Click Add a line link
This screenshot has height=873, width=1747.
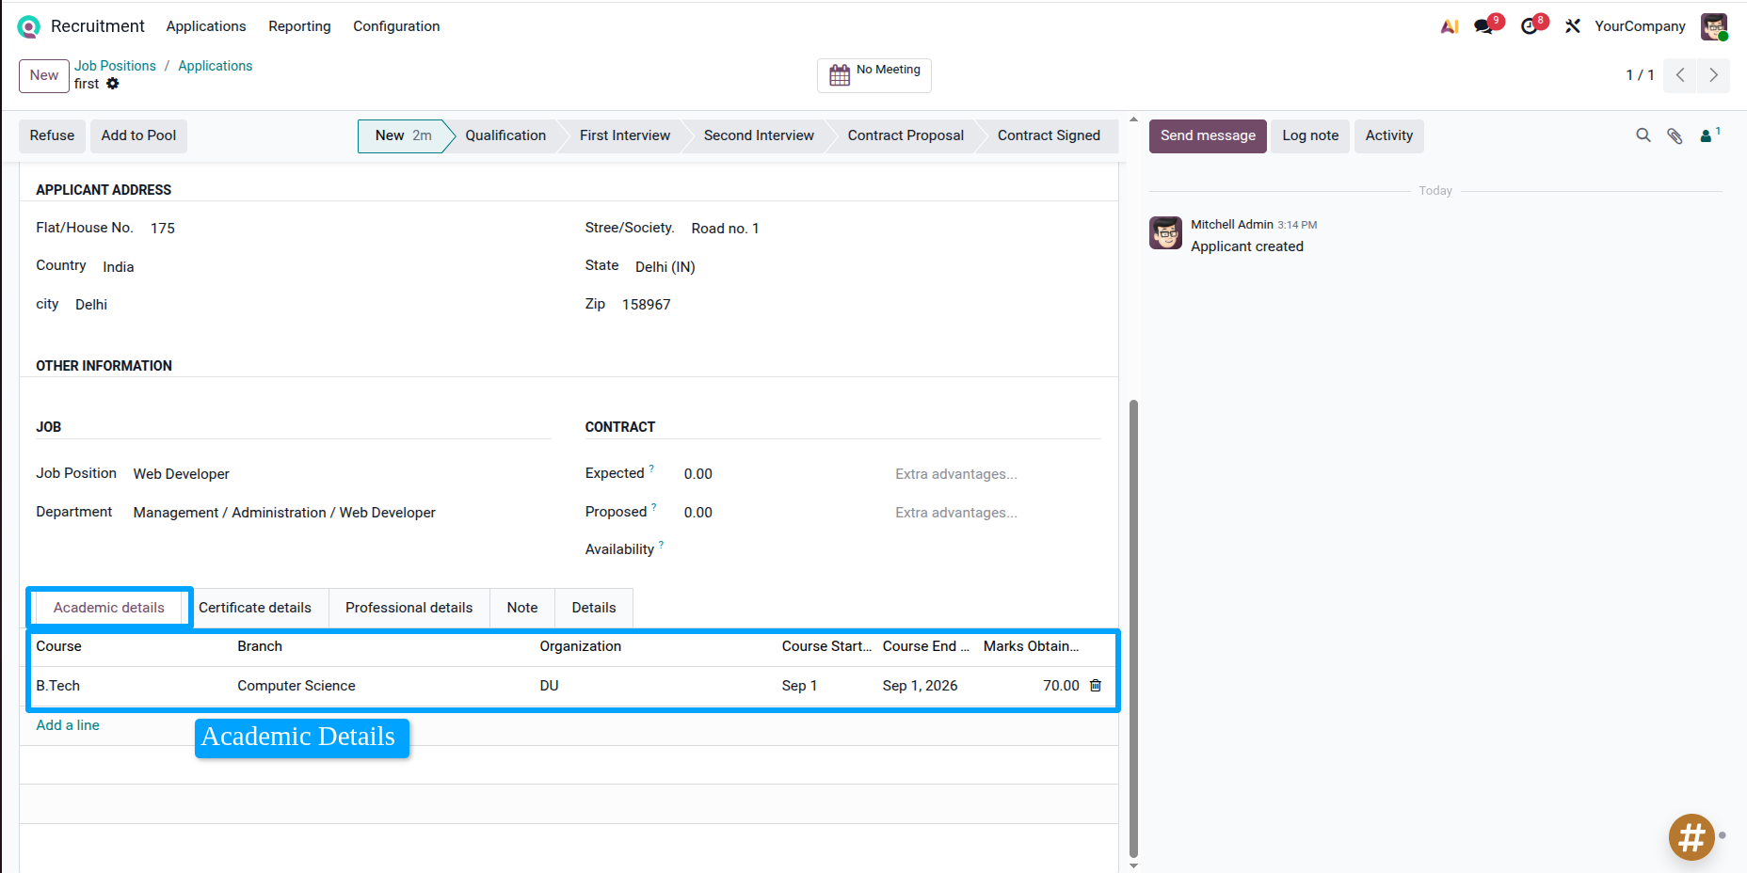(68, 725)
